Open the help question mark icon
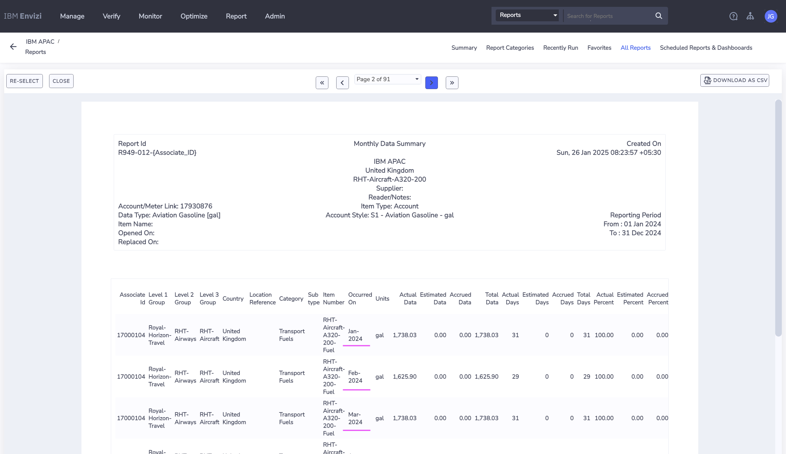Image resolution: width=786 pixels, height=454 pixels. (x=733, y=16)
